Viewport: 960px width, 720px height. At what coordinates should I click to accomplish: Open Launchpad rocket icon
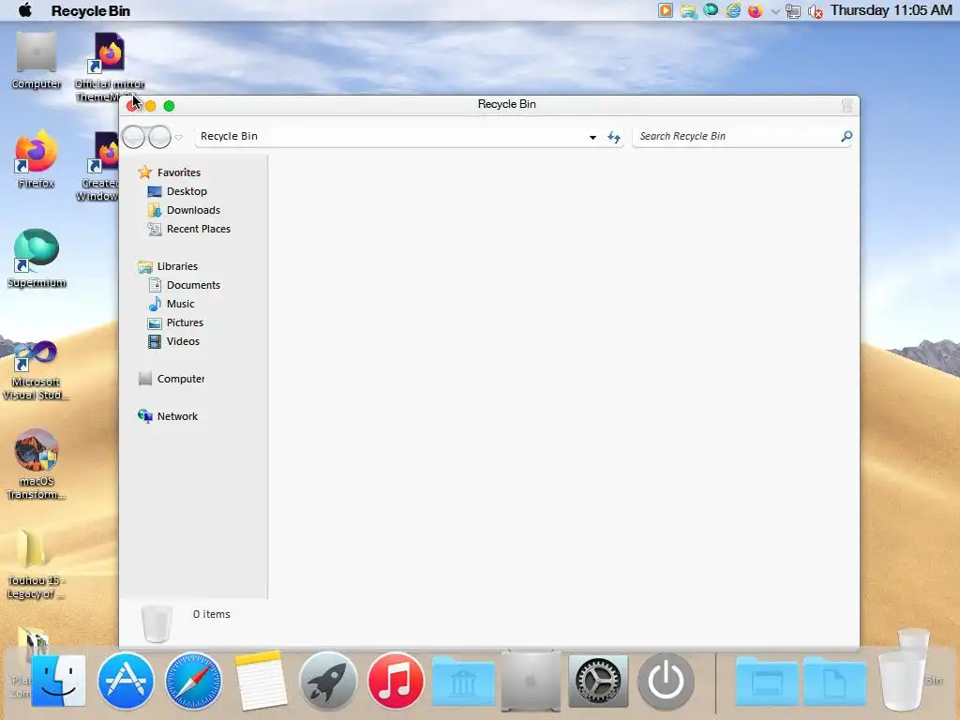tap(328, 681)
